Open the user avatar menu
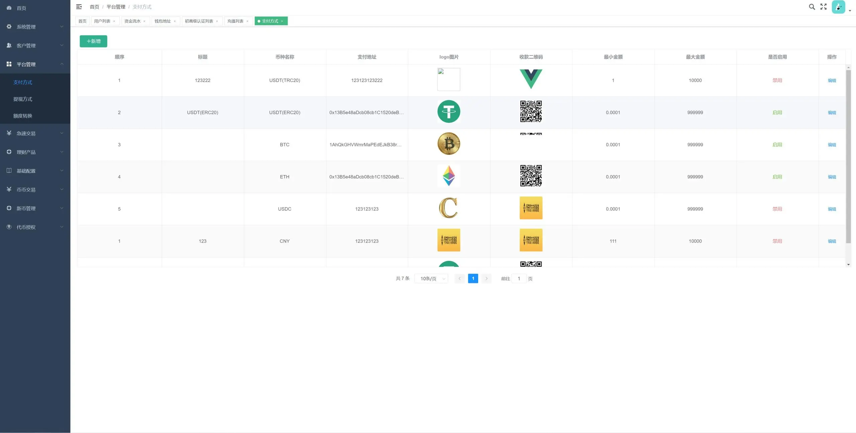Viewport: 856px width, 433px height. 838,7
